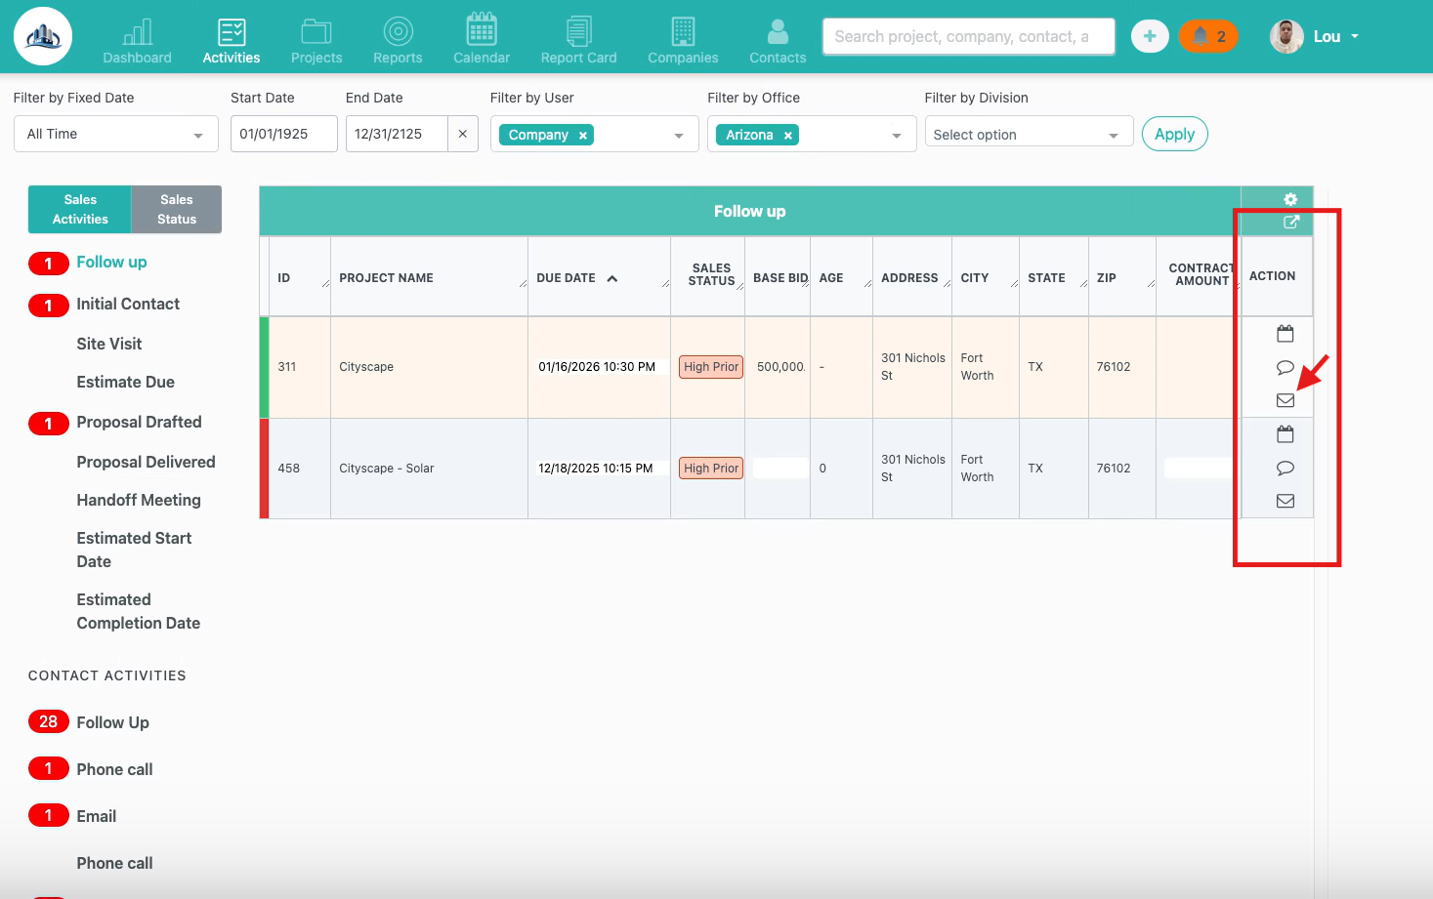Open the Dashboard from top navigation
1433x899 pixels.
click(137, 41)
